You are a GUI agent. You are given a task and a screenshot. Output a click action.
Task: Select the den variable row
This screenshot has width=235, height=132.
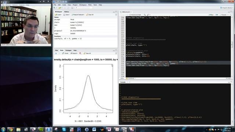(86, 25)
